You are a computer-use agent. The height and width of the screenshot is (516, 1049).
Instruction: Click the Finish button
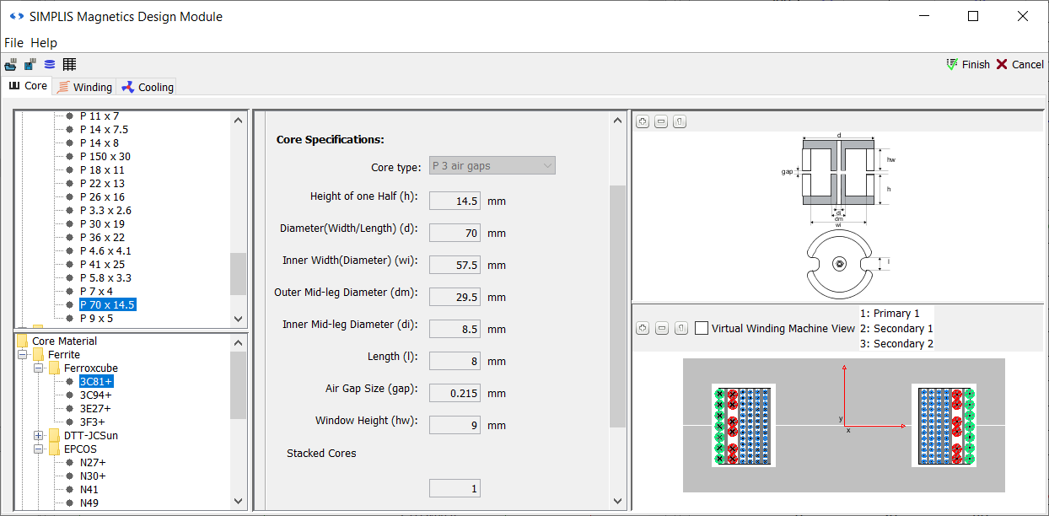967,65
